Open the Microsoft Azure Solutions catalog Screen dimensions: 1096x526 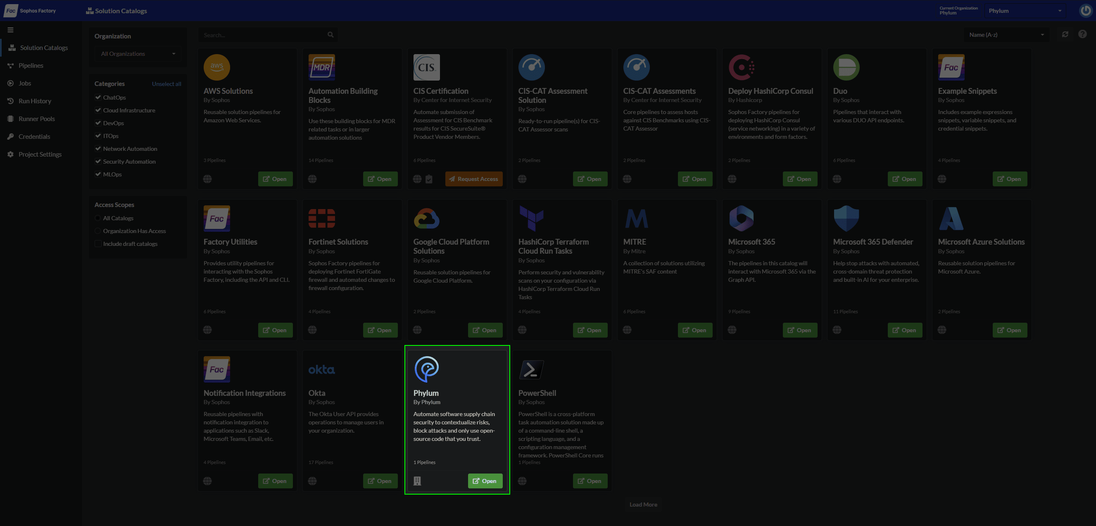coord(1010,330)
